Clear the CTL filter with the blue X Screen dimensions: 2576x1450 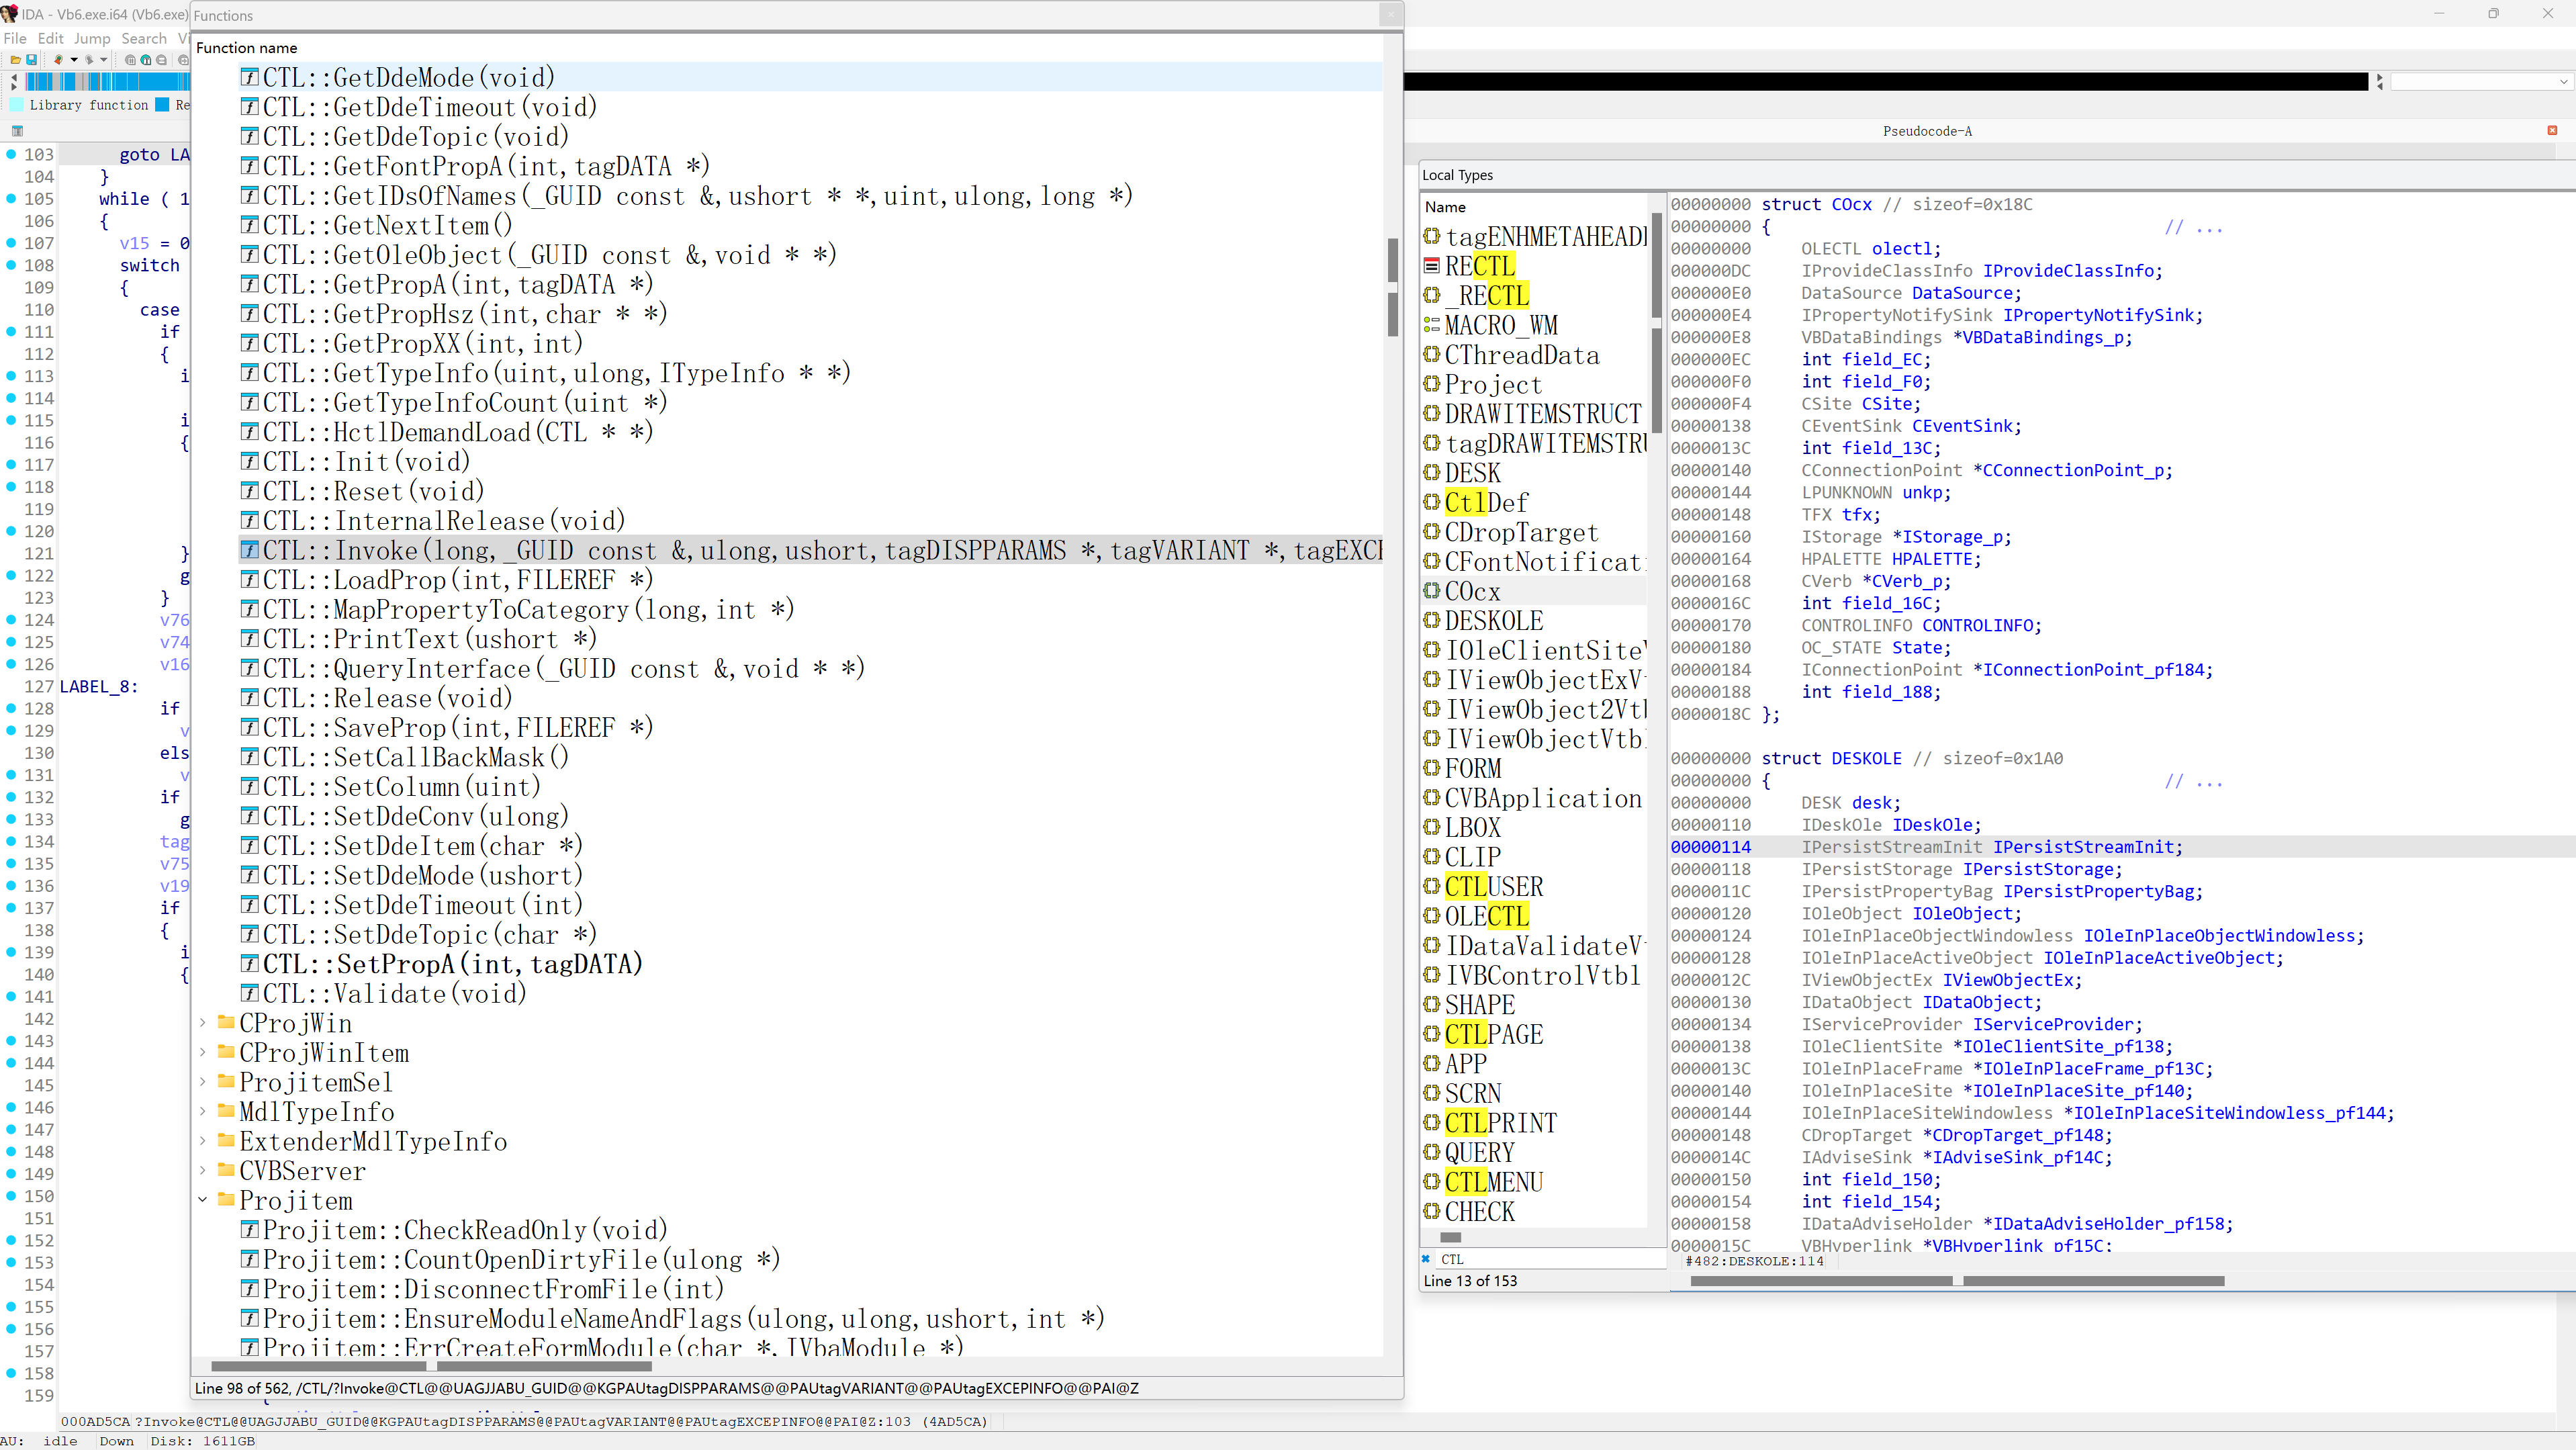pos(1426,1259)
